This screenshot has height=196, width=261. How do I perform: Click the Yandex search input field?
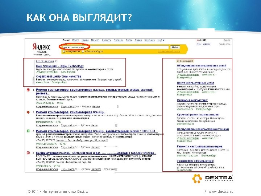pos(115,47)
